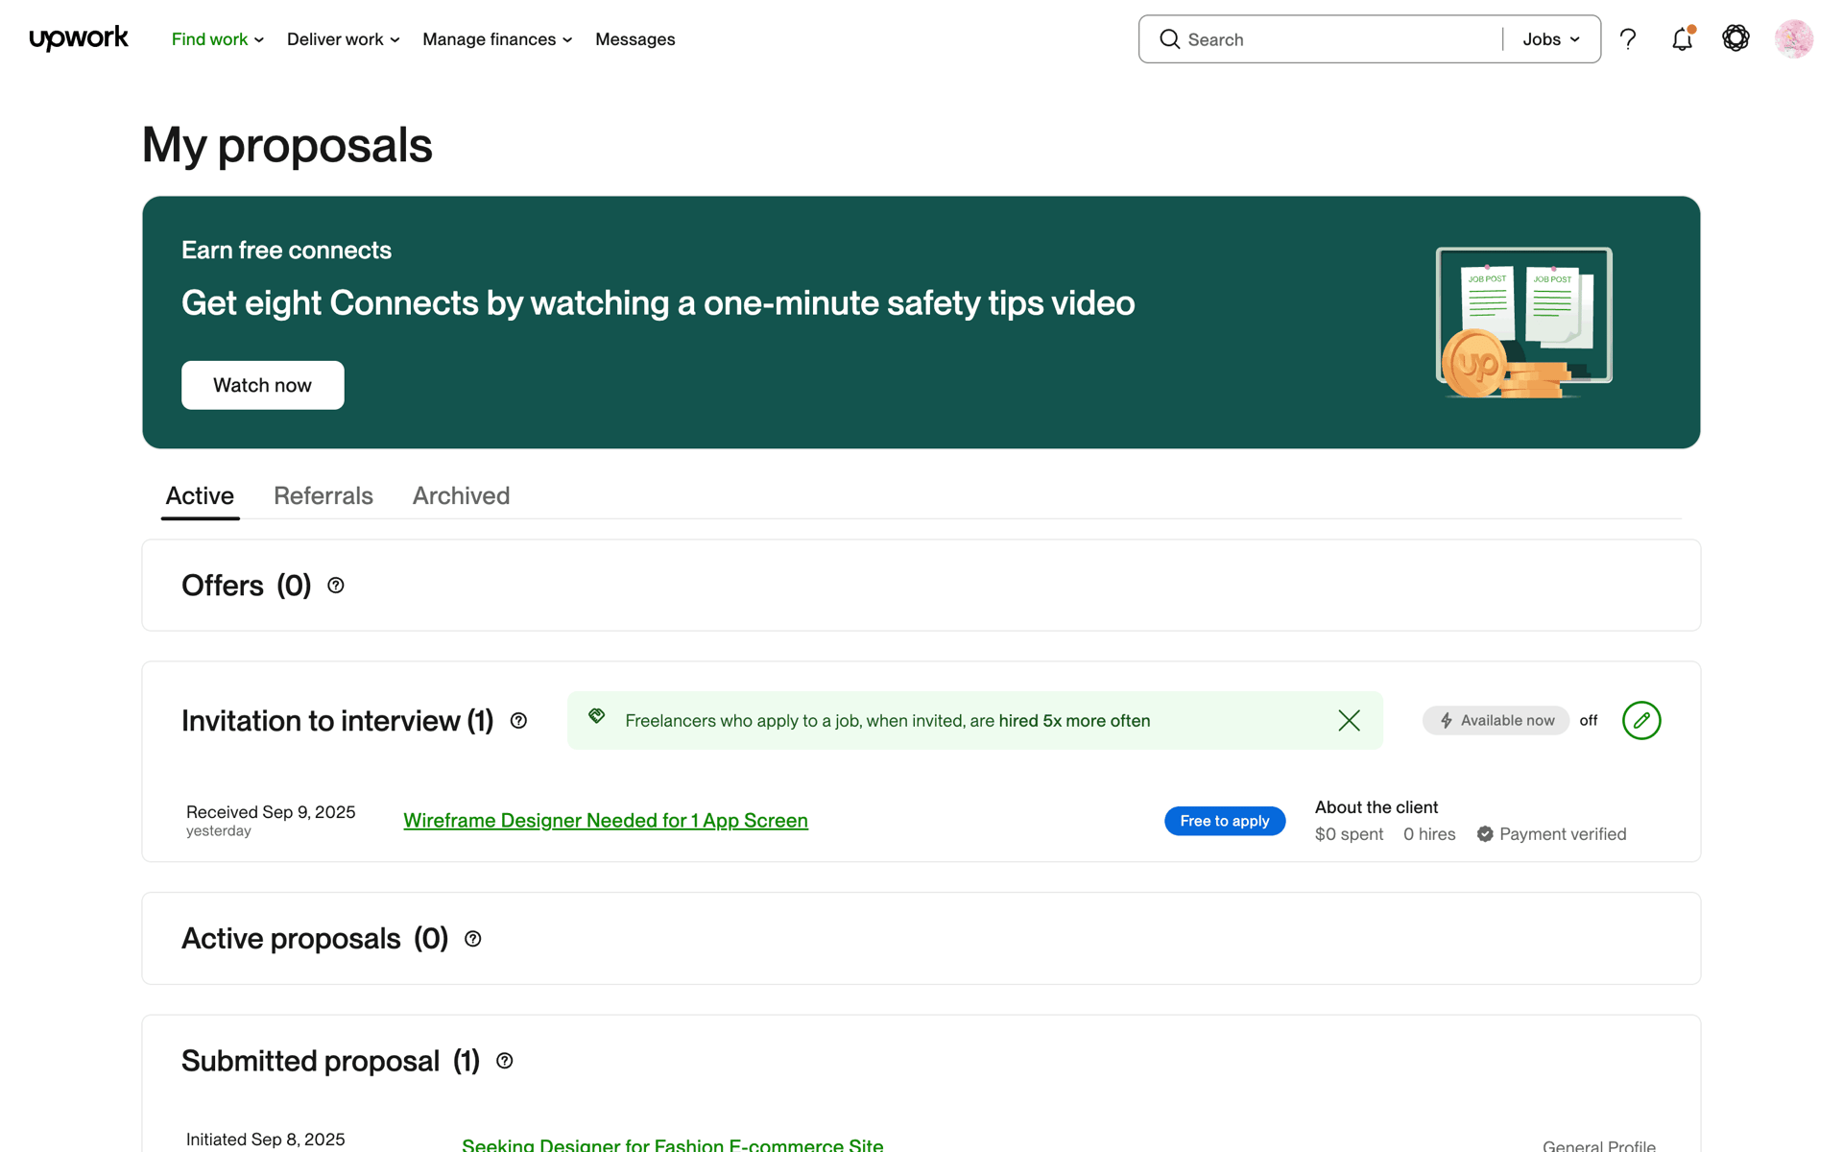Click the Invitation to interview info icon
The image size is (1843, 1152).
518,721
